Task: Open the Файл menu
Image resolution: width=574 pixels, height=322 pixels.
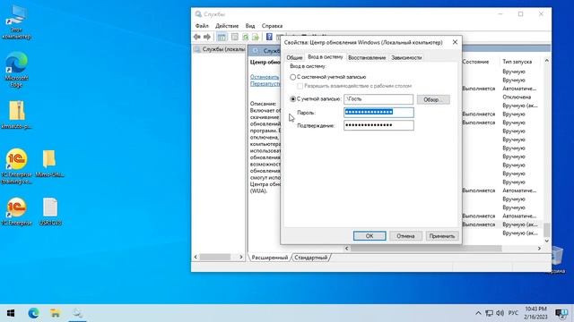Action: click(202, 26)
